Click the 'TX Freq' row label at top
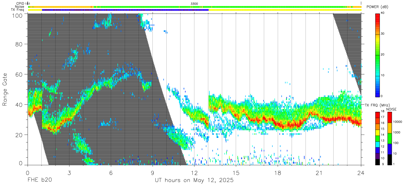The width and height of the screenshot is (406, 187). pos(18,10)
